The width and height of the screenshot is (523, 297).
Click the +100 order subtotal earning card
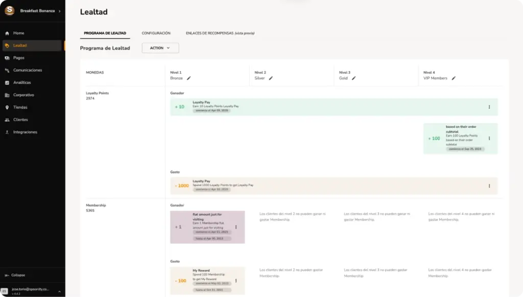pyautogui.click(x=461, y=139)
